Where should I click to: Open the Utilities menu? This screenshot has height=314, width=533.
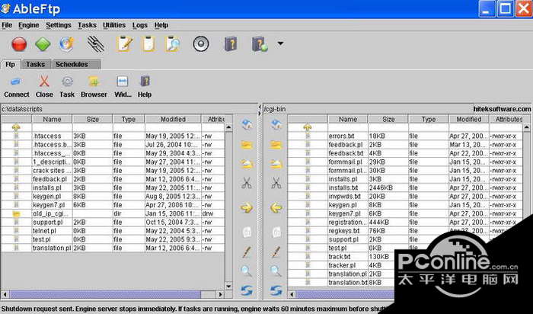click(114, 25)
